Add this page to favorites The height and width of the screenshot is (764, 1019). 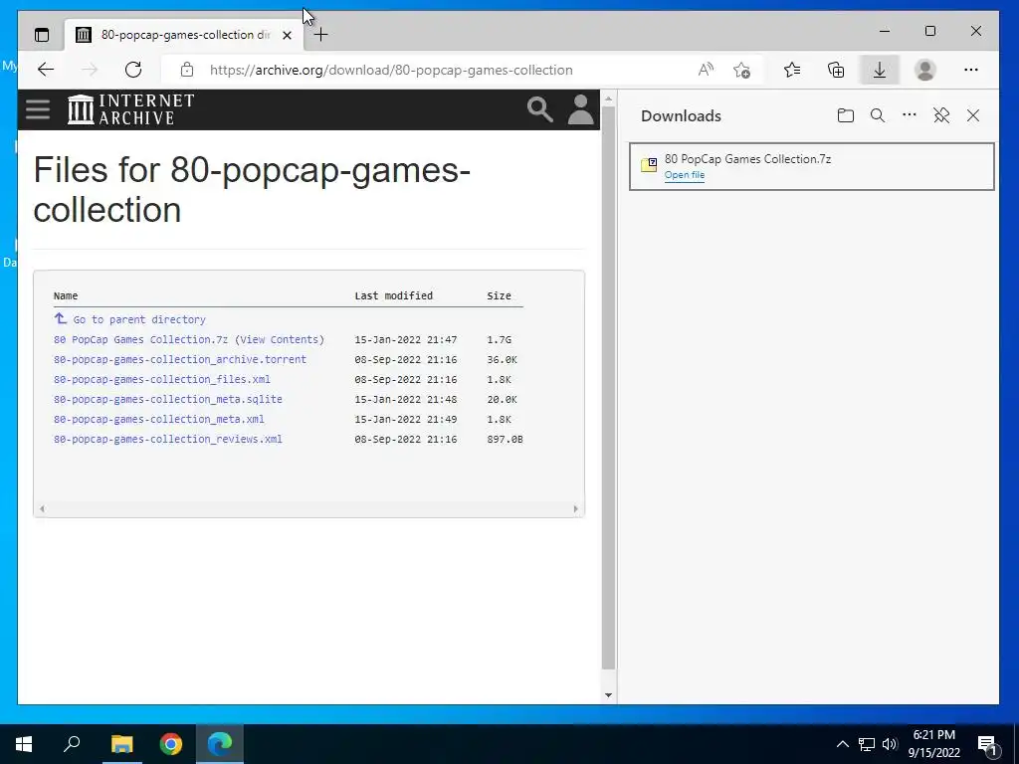741,70
